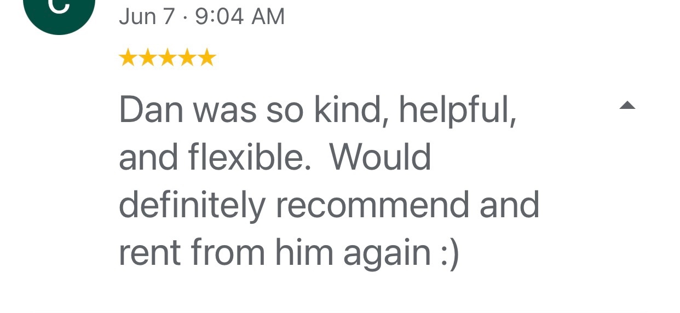Click the word 'rent' in last line

tap(149, 253)
